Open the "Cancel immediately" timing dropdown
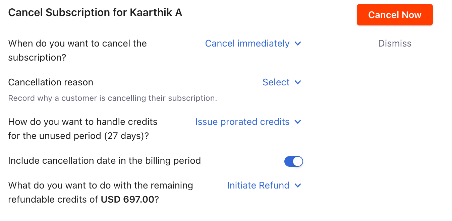Image resolution: width=452 pixels, height=221 pixels. point(247,44)
